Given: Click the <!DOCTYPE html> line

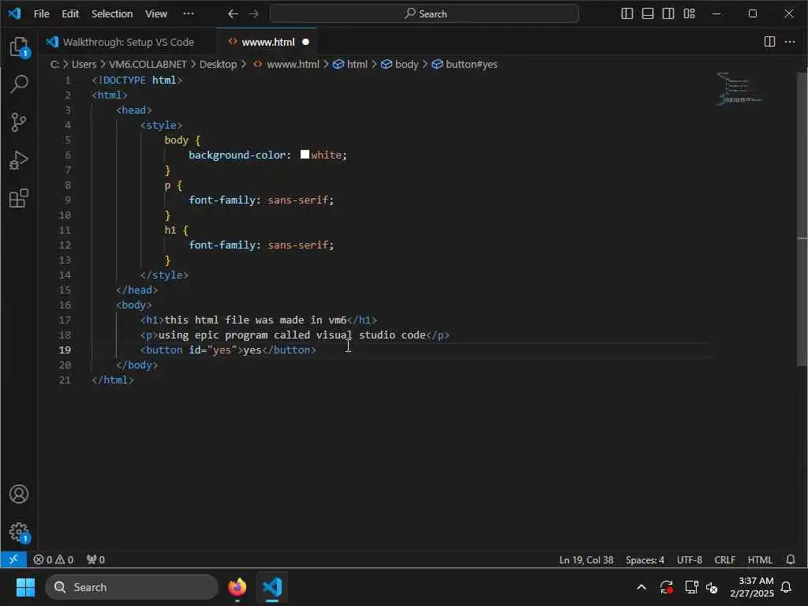Looking at the screenshot, I should click(x=137, y=80).
